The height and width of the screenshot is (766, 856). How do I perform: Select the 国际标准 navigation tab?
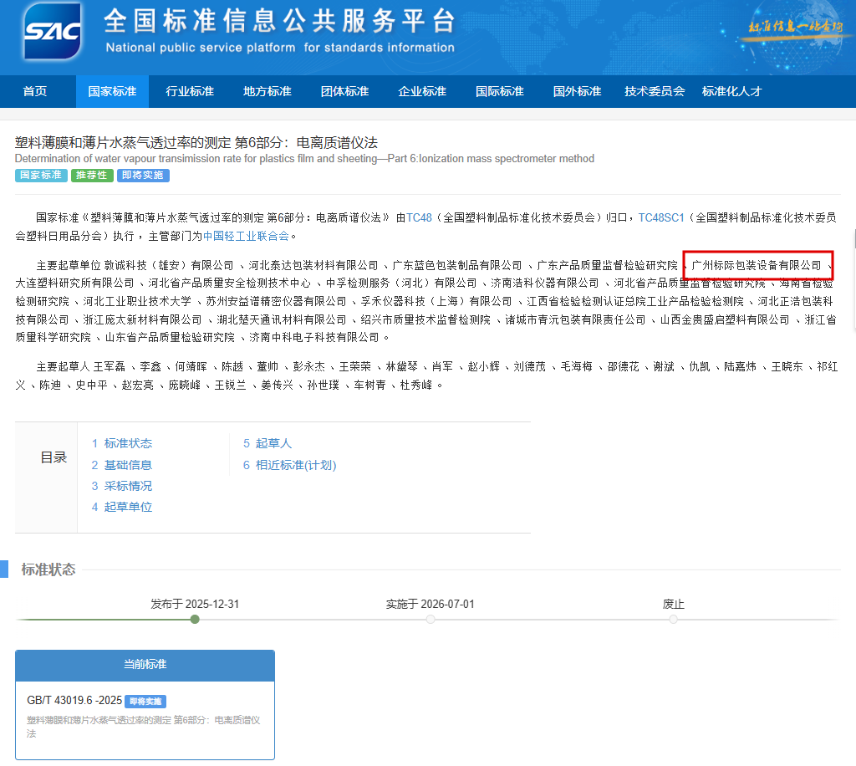tap(500, 91)
